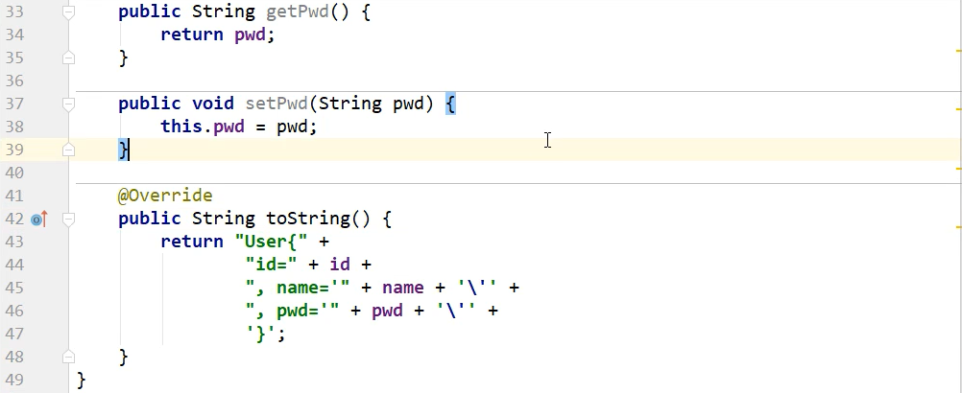The width and height of the screenshot is (962, 393).
Task: Click fold end marker at line 48
Action: [x=69, y=357]
